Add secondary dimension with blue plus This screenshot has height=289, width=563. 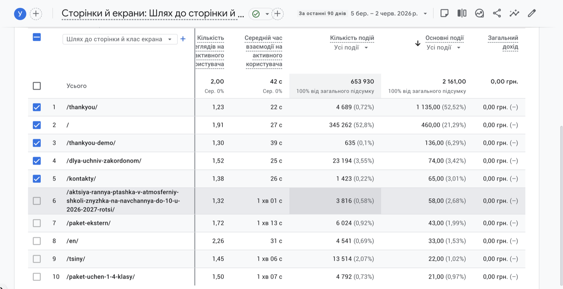click(x=183, y=39)
